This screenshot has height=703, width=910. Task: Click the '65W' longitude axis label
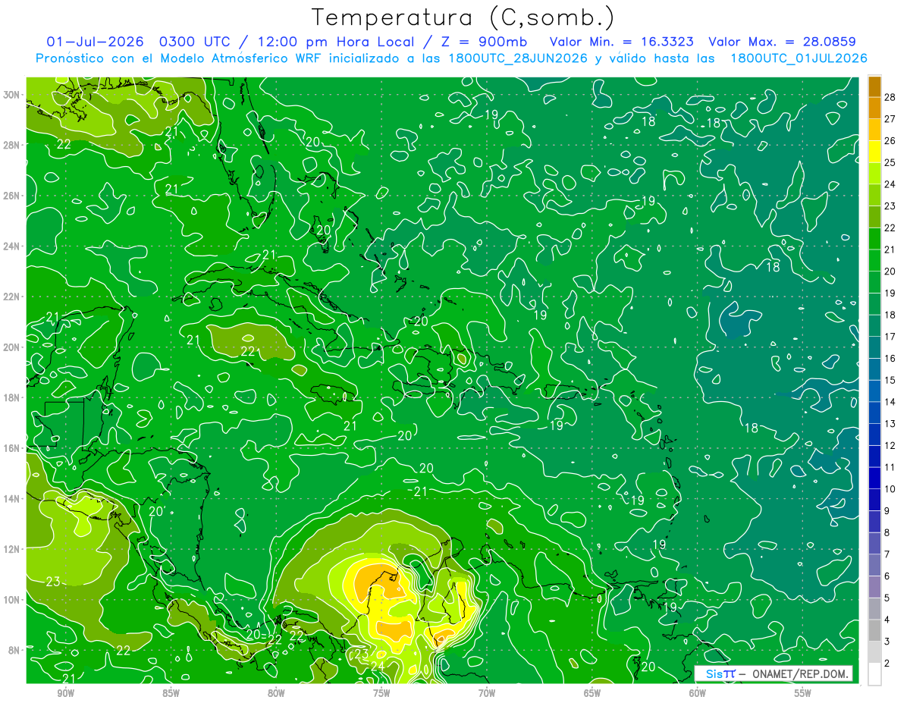coord(592,693)
